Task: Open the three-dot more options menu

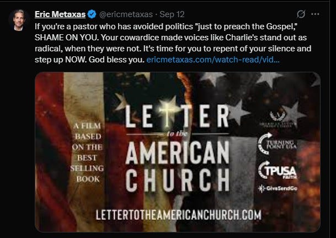Action: tap(315, 14)
